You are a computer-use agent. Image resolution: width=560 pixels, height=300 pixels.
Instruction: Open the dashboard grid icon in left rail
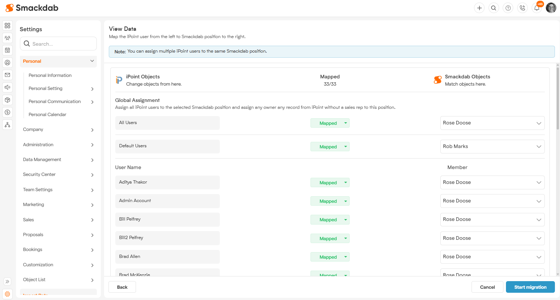pyautogui.click(x=7, y=26)
